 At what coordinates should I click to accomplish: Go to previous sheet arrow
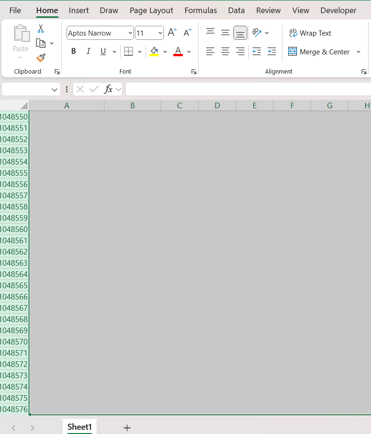click(x=14, y=427)
